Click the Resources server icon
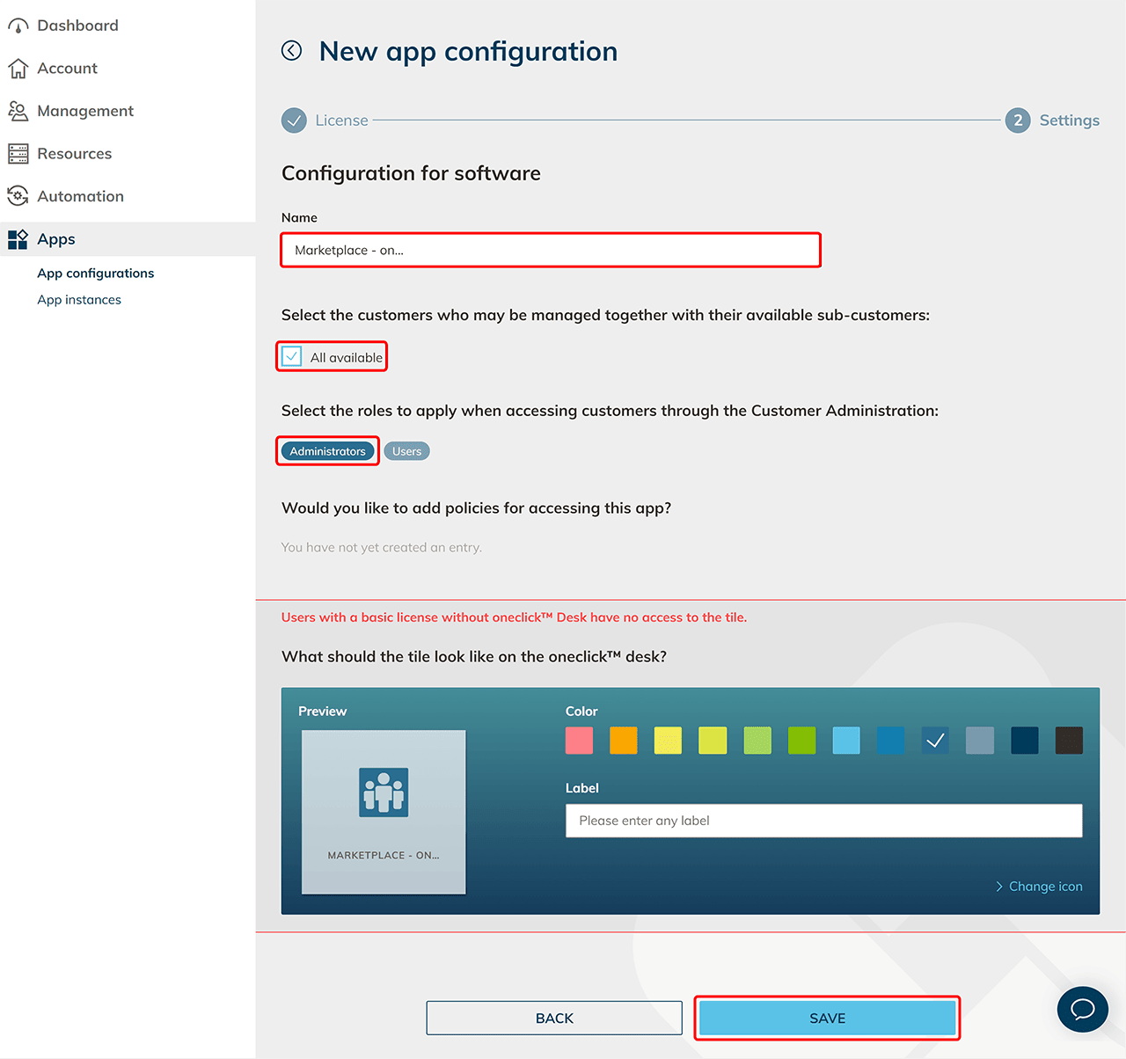The height and width of the screenshot is (1059, 1126). (x=18, y=154)
